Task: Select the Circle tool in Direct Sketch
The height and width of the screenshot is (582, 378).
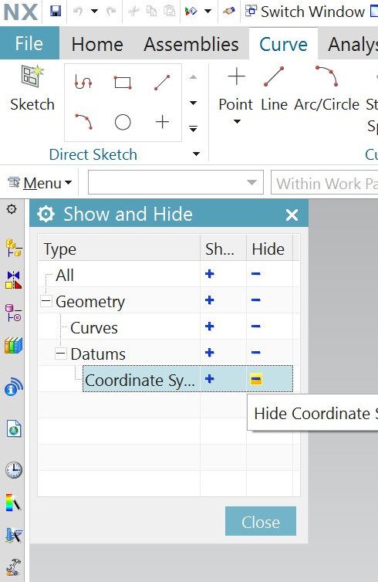Action: point(123,122)
